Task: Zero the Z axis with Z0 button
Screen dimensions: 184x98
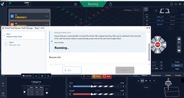Action: coord(147,24)
